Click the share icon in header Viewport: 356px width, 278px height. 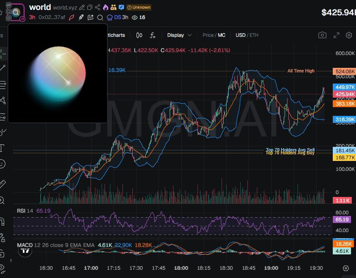pyautogui.click(x=98, y=7)
